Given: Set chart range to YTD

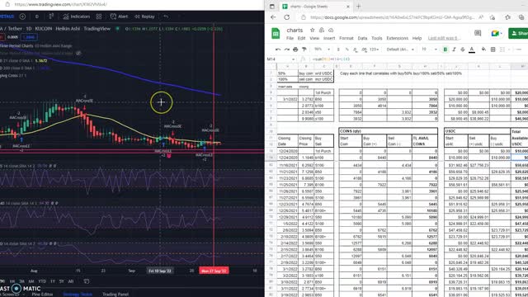Looking at the screenshot, I should click(x=42, y=281).
